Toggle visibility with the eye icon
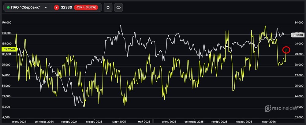The image size is (306, 125). [x=118, y=7]
